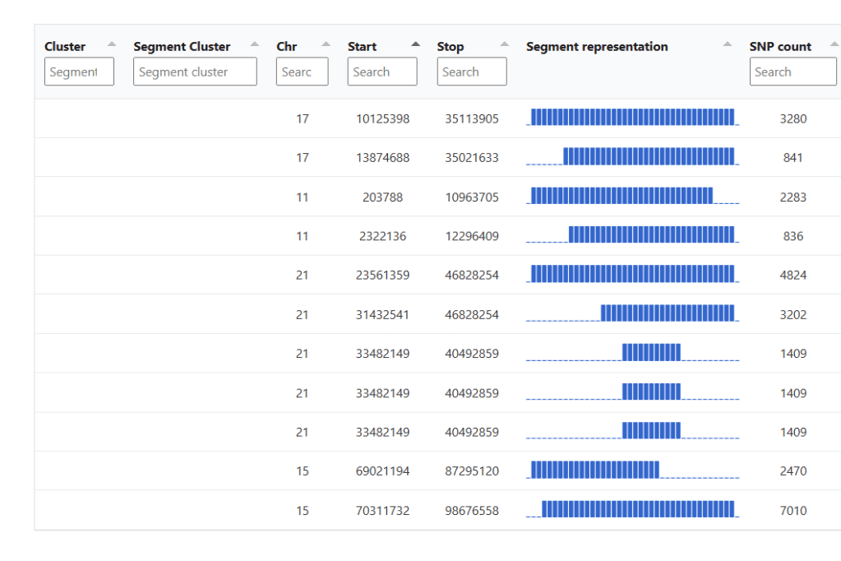Click the Stop value 98676558 cell
This screenshot has width=841, height=561.
point(472,511)
